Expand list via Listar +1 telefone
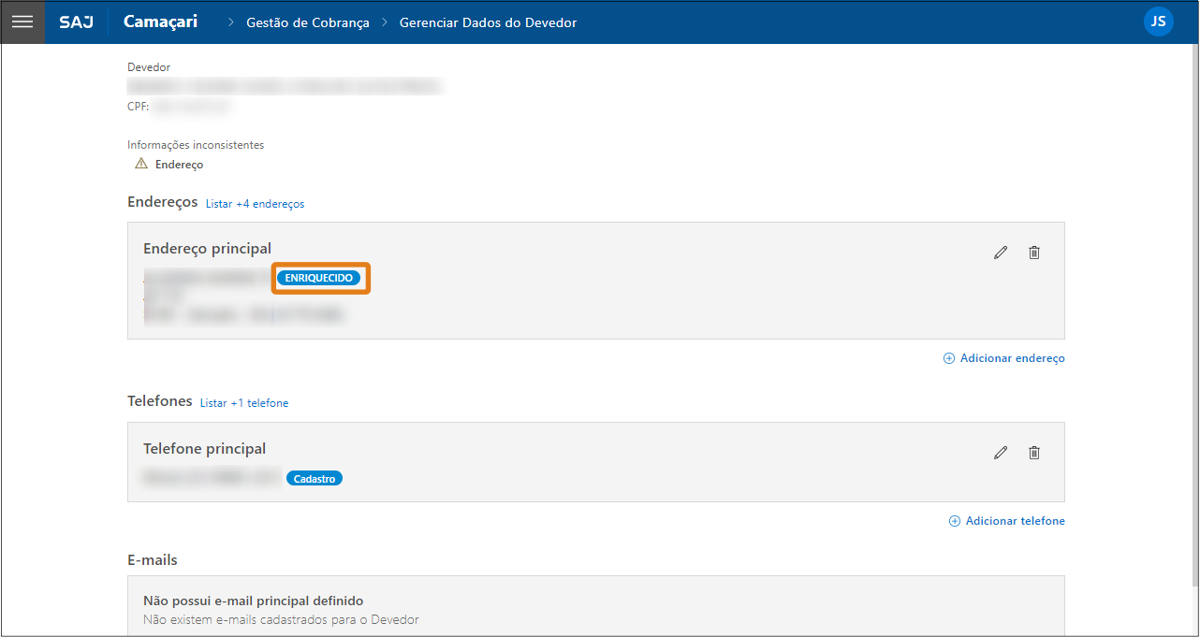The height and width of the screenshot is (637, 1200). (244, 403)
